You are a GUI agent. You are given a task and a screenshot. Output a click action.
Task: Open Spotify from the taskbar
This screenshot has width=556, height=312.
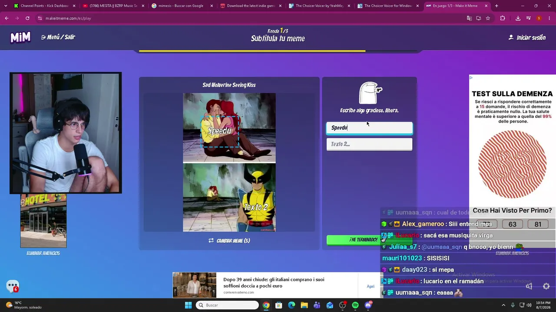355,305
